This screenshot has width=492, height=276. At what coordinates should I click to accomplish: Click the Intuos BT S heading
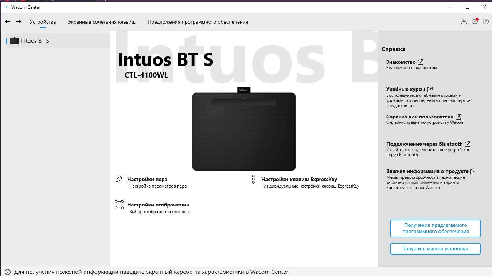point(165,60)
